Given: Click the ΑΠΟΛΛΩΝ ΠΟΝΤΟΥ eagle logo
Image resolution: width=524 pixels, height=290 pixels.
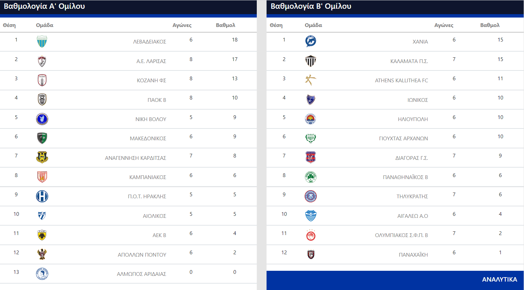Looking at the screenshot, I should click(x=42, y=254).
